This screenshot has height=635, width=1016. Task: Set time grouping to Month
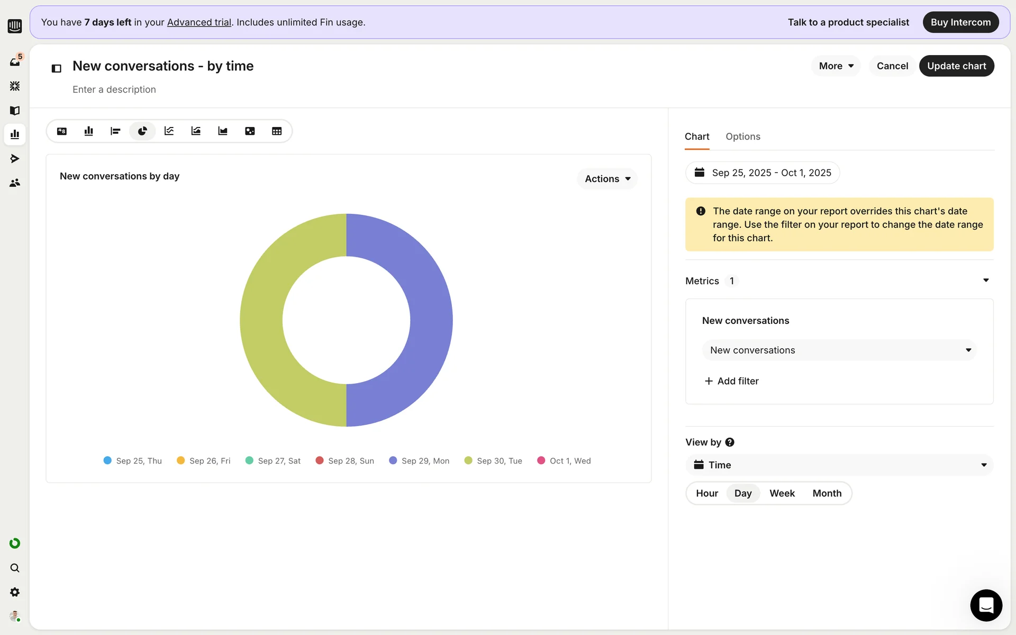[827, 493]
